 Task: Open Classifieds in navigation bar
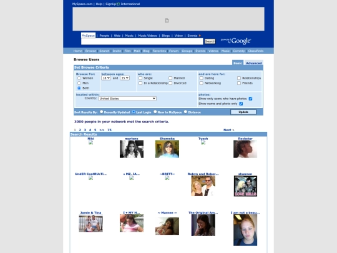[255, 51]
